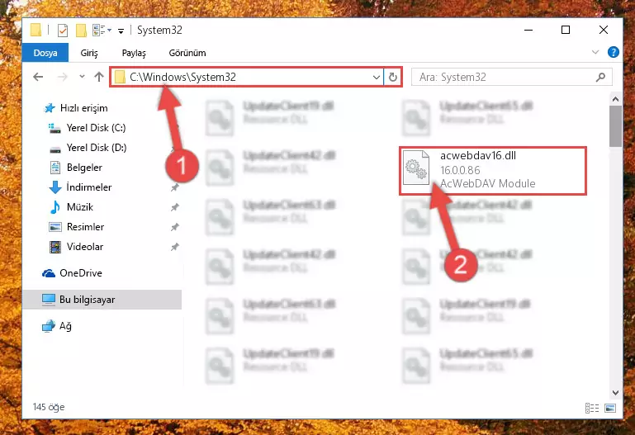This screenshot has height=435, width=635.
Task: Open the Dosya file menu tab
Action: click(x=45, y=53)
